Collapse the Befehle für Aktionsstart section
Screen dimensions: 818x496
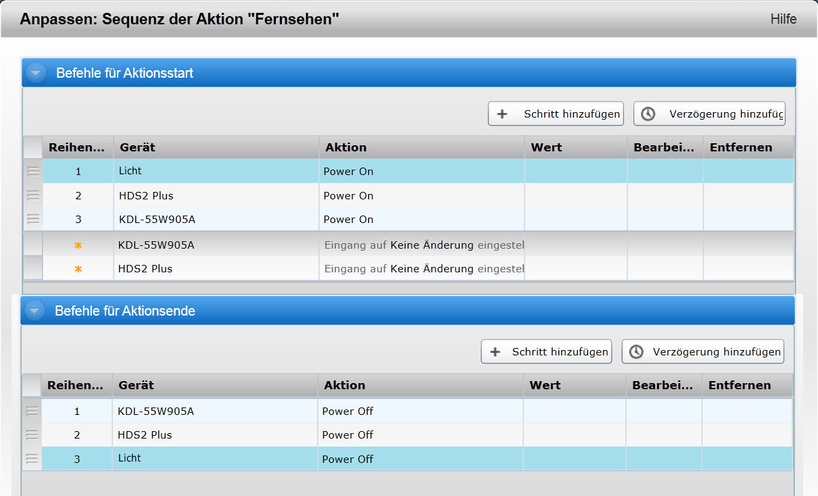(x=37, y=73)
